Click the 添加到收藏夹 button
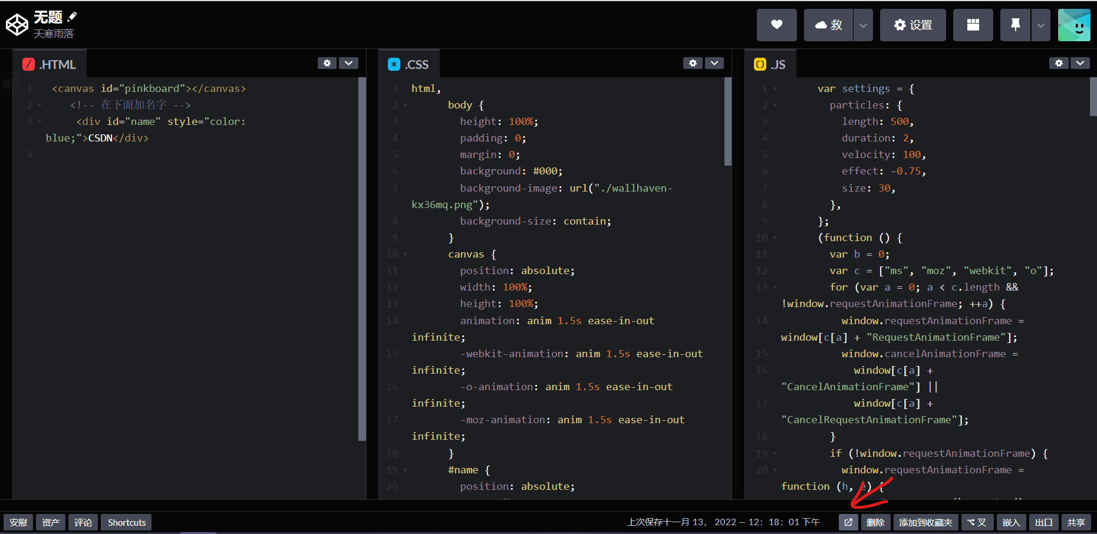The image size is (1097, 534). [x=925, y=522]
